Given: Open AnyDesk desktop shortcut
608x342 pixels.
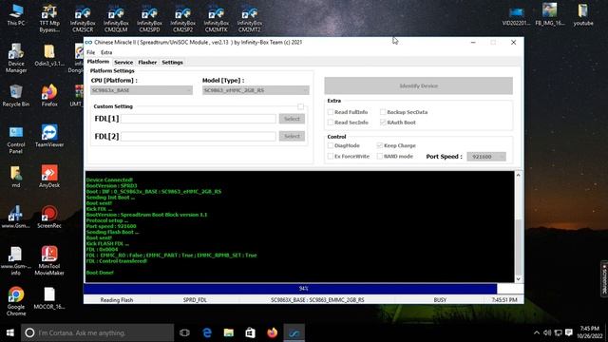Looking at the screenshot, I should click(x=49, y=177).
